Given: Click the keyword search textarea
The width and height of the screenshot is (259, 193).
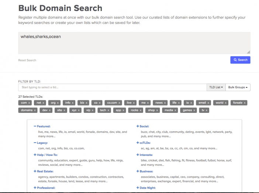Looking at the screenshot, I should pyautogui.click(x=134, y=43).
